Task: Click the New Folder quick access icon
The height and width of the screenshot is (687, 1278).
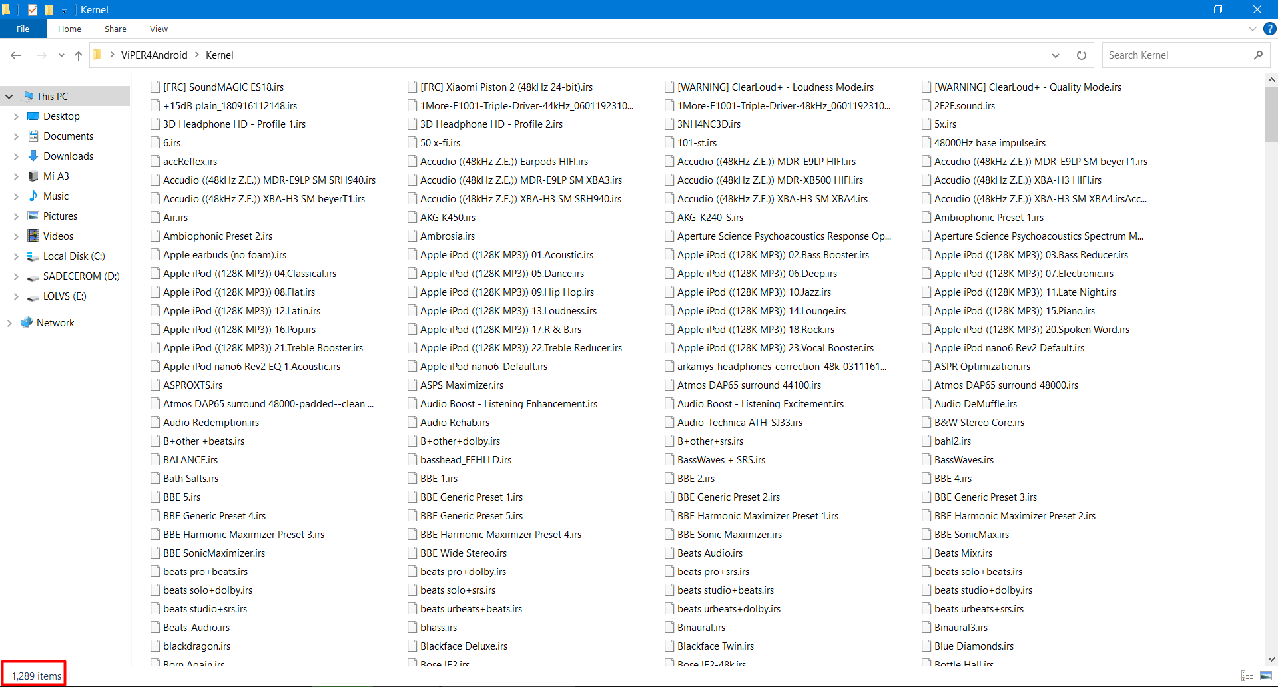Action: click(x=49, y=9)
